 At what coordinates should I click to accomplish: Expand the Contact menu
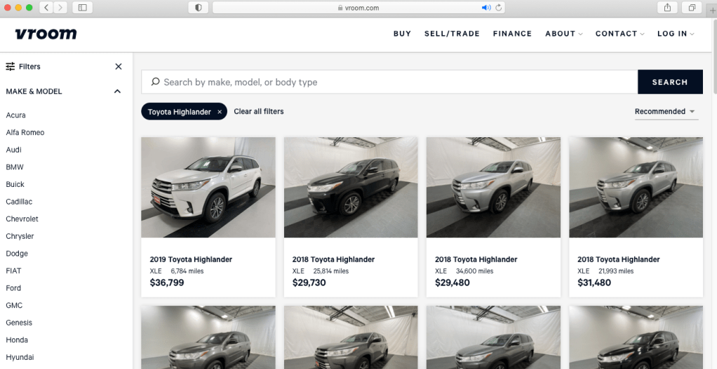click(x=620, y=34)
